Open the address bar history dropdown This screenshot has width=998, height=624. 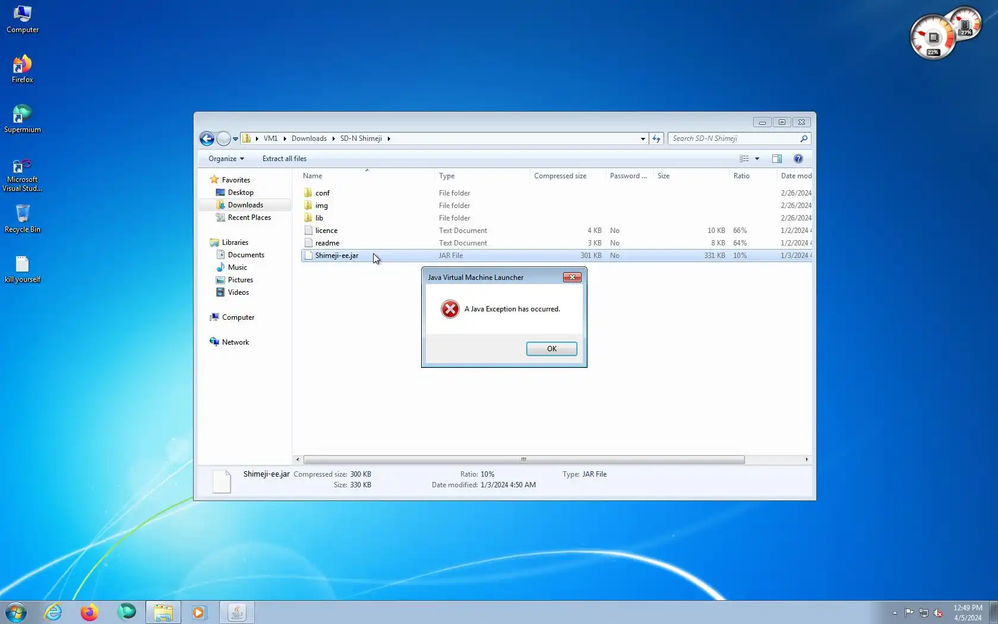click(x=643, y=138)
